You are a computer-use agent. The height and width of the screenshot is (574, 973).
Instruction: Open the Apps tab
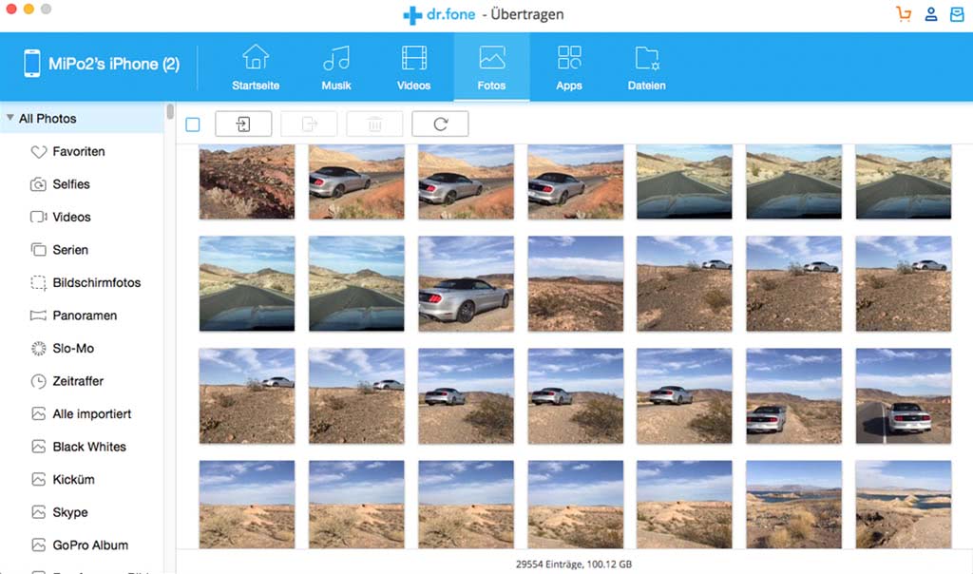point(569,67)
